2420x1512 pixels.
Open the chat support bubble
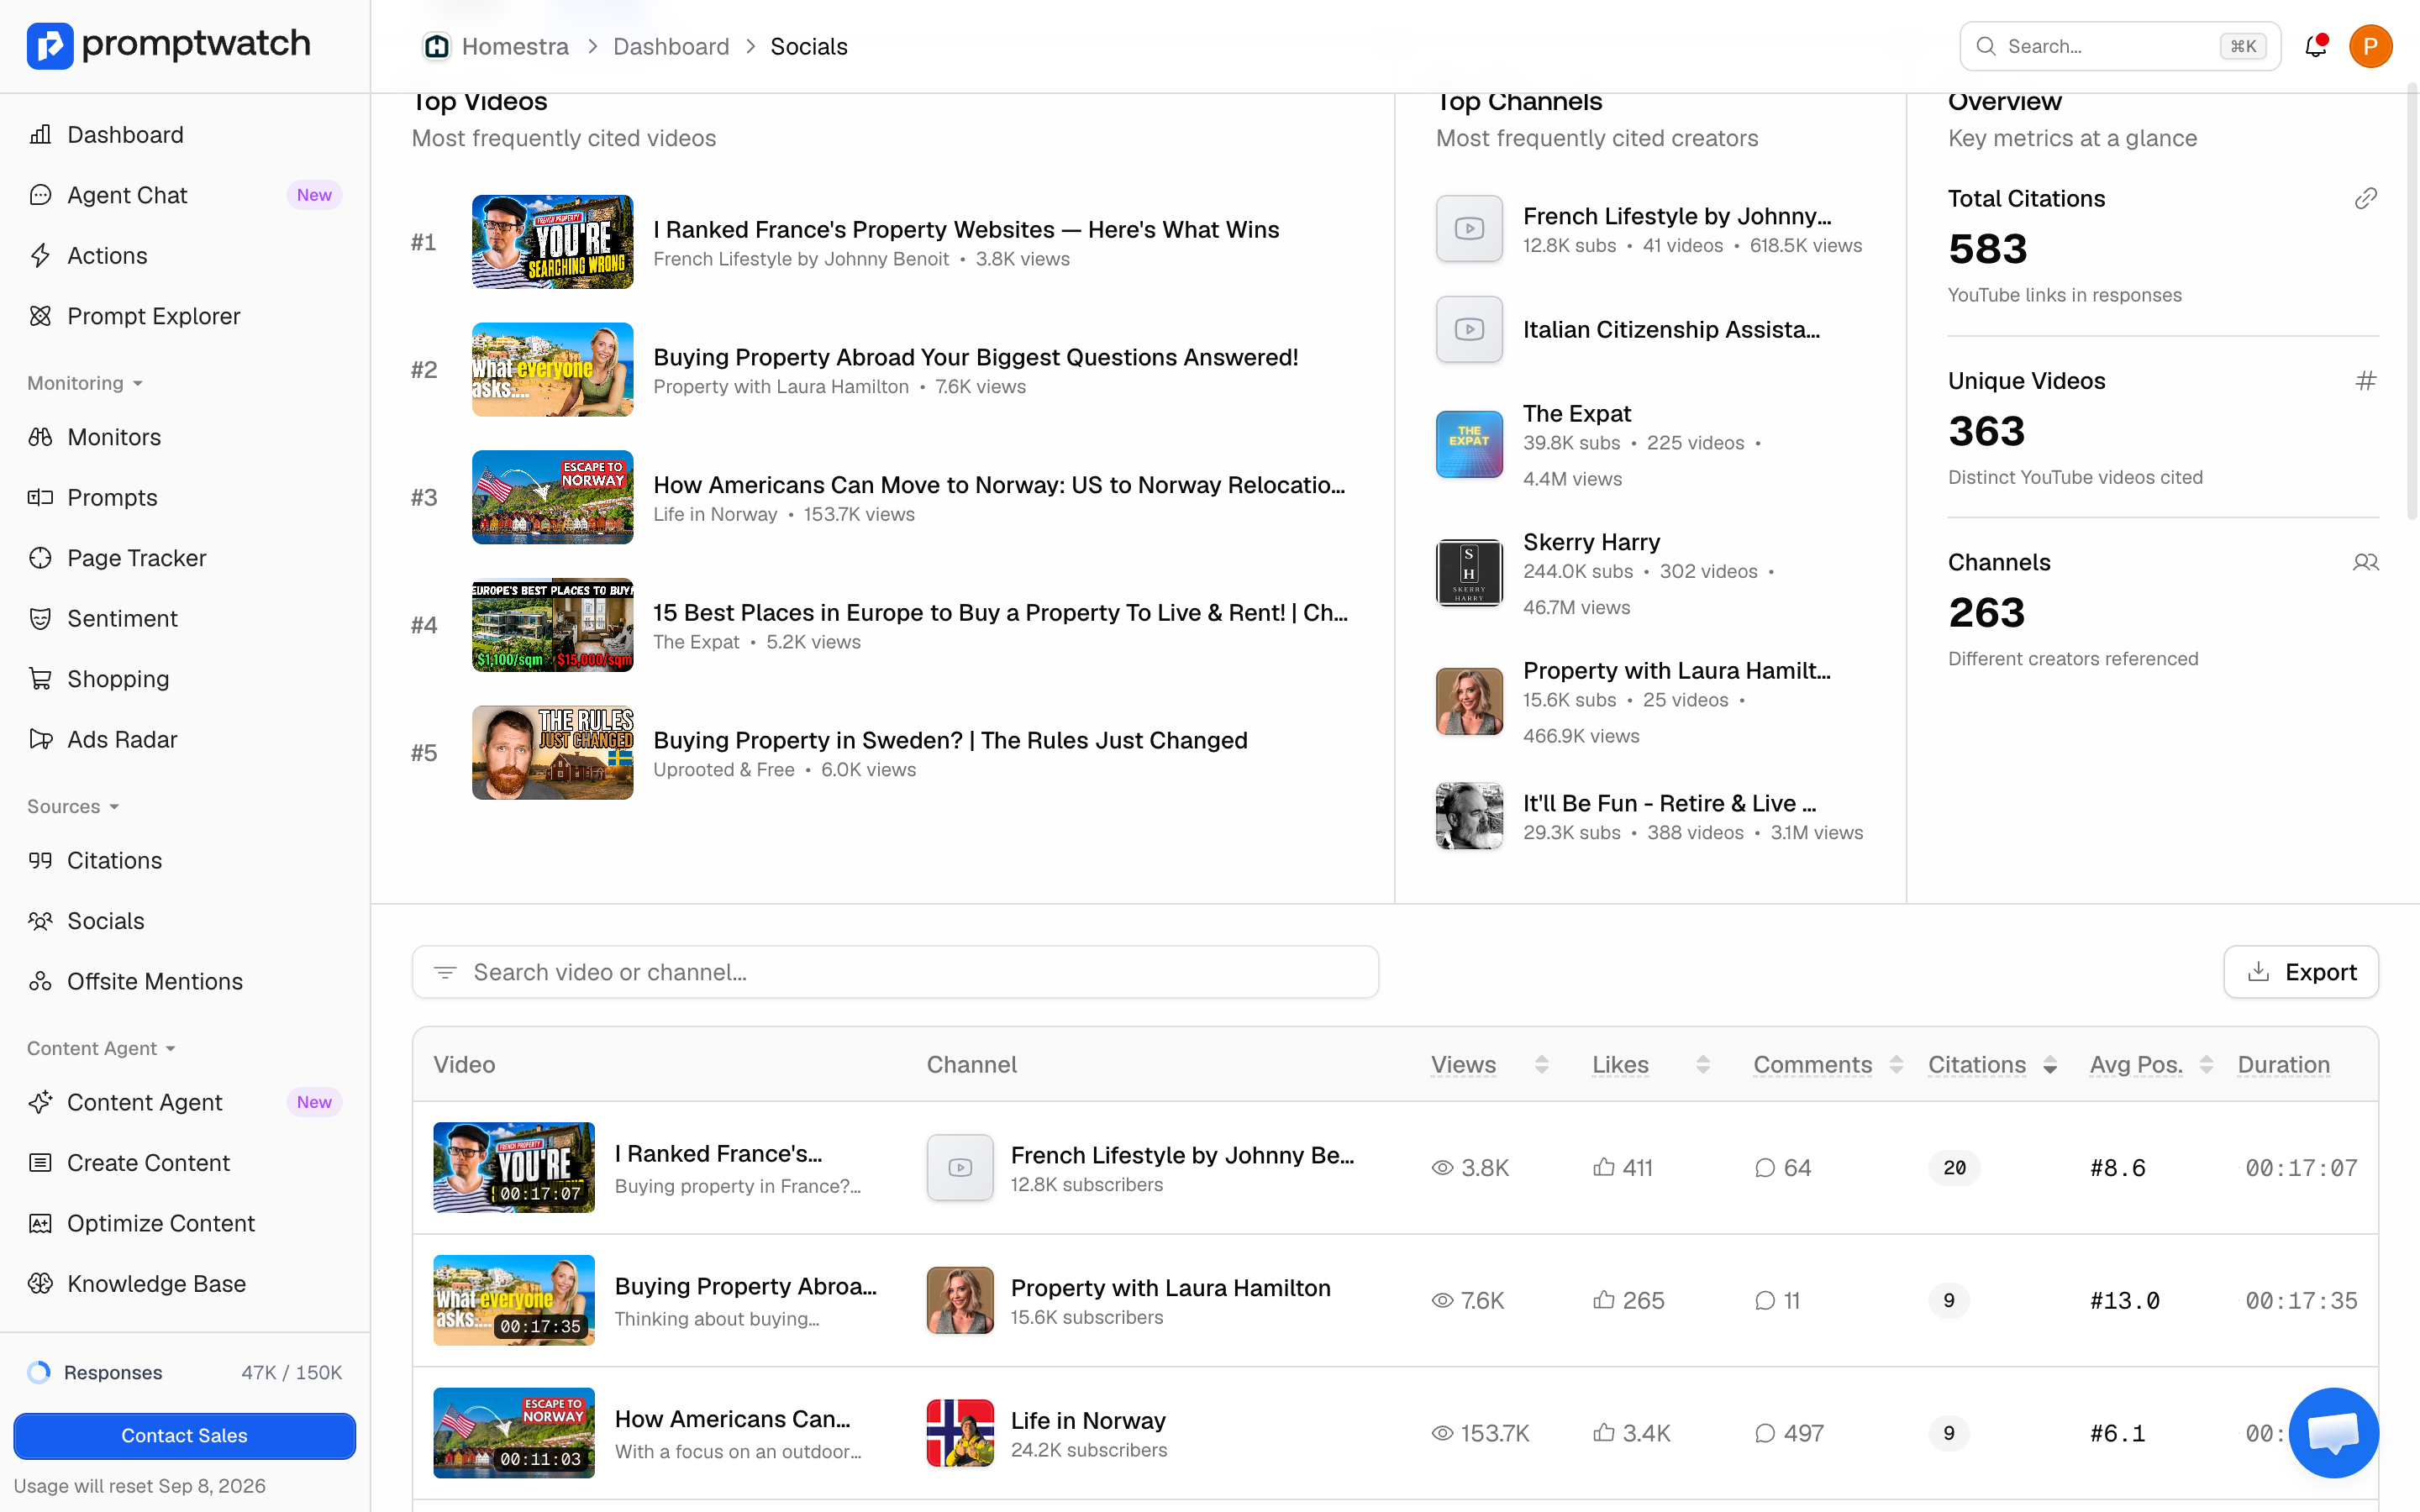tap(2333, 1433)
